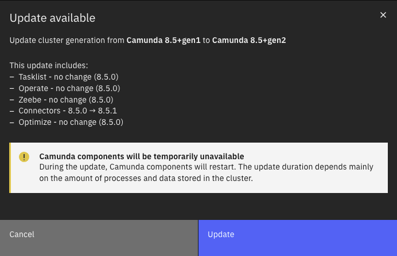The width and height of the screenshot is (397, 256).
Task: Select the Optimize no change line
Action: 71,122
